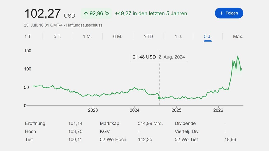Click the plus icon on Folgen button
Viewport: 269px width, 151px height.
click(x=221, y=13)
